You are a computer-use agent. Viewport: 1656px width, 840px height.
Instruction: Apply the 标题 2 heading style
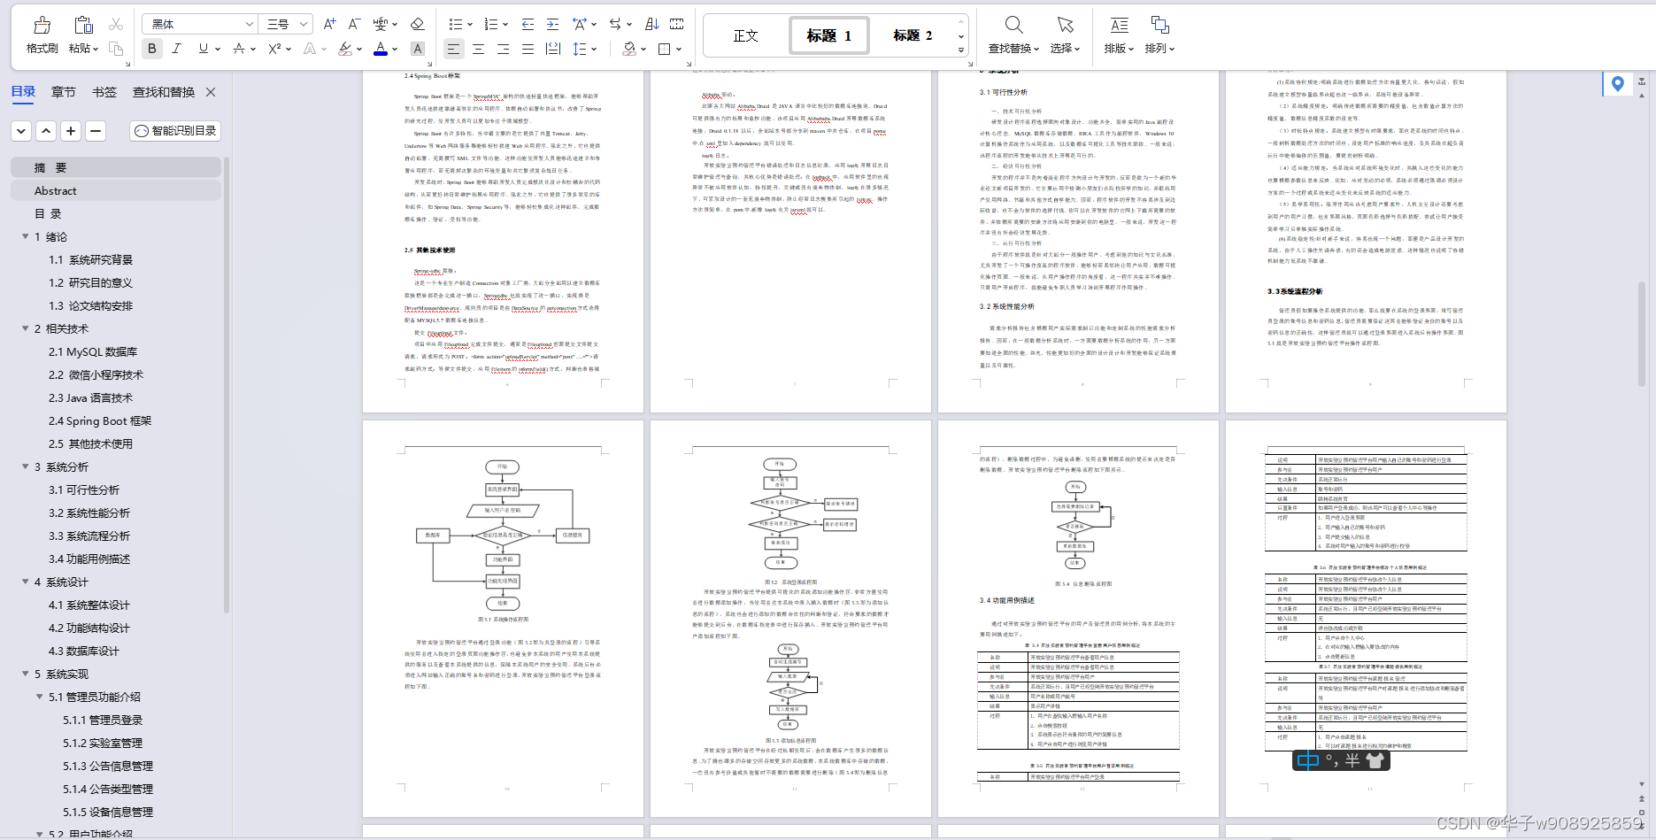pos(913,35)
